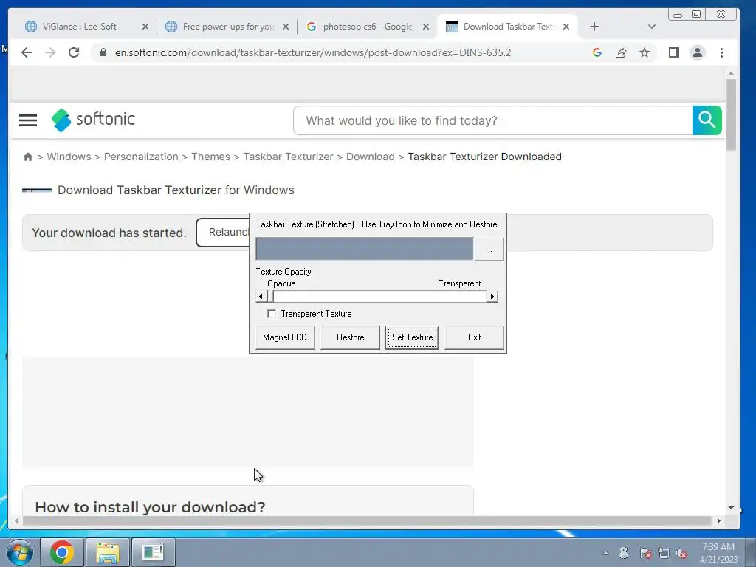Screen dimensions: 756x567
Task: Switch to ViGlance : Lee-Soft tab
Action: [80, 27]
